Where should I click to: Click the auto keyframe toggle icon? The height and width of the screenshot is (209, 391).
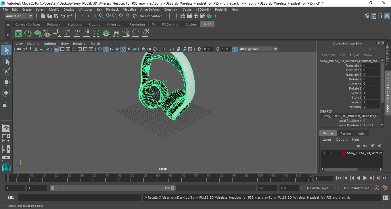(x=377, y=188)
